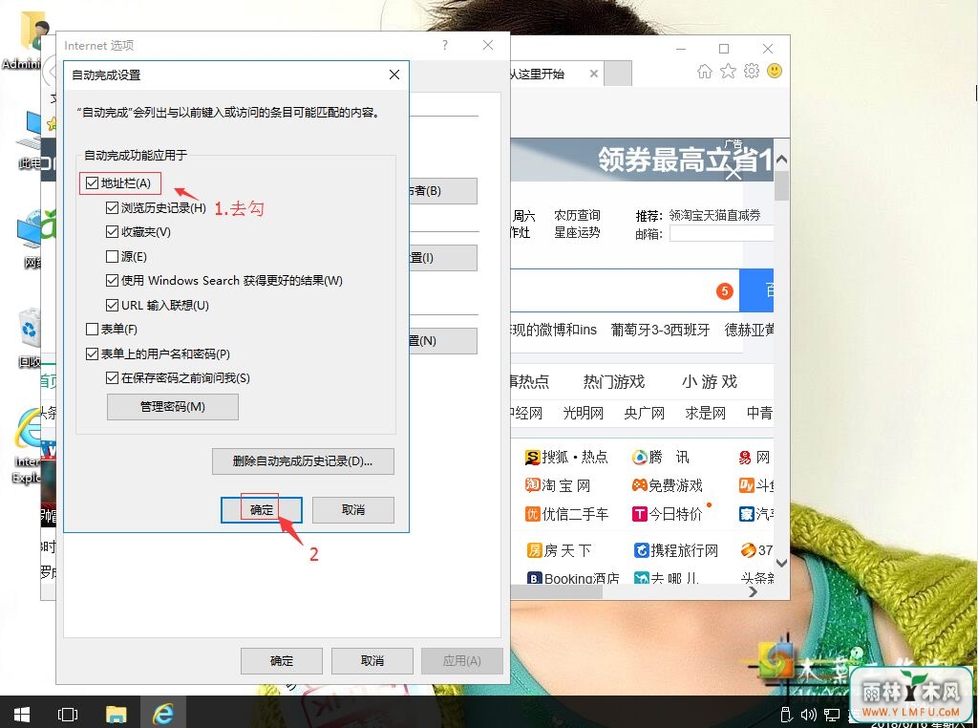Toggle 表单上的用户名和密码(P) checkbox
The height and width of the screenshot is (728, 978).
93,353
